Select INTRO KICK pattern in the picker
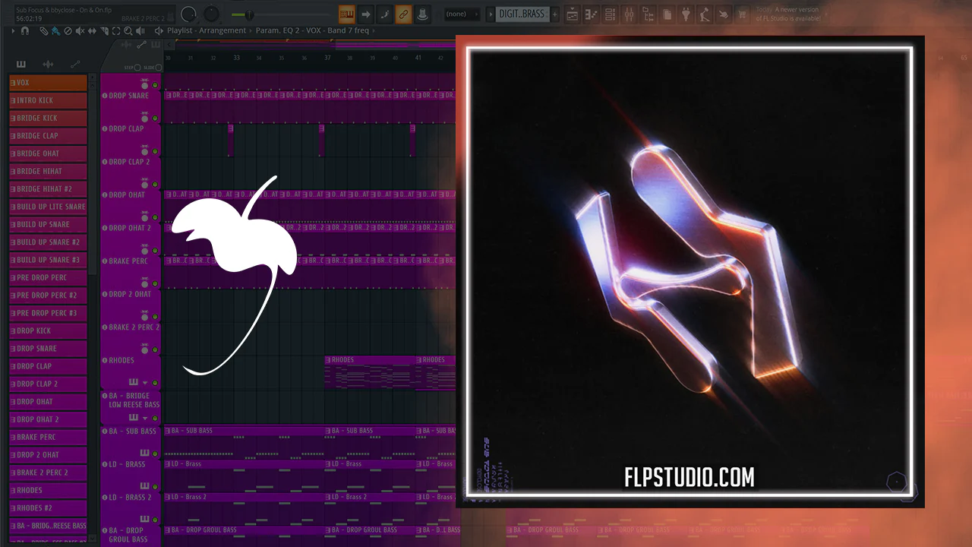972x547 pixels. [x=48, y=100]
